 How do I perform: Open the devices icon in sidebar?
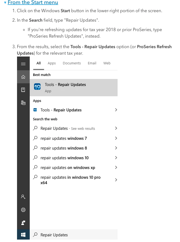pos(23,103)
